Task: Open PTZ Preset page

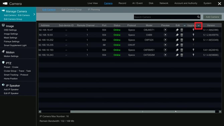Action: pyautogui.click(x=7, y=67)
